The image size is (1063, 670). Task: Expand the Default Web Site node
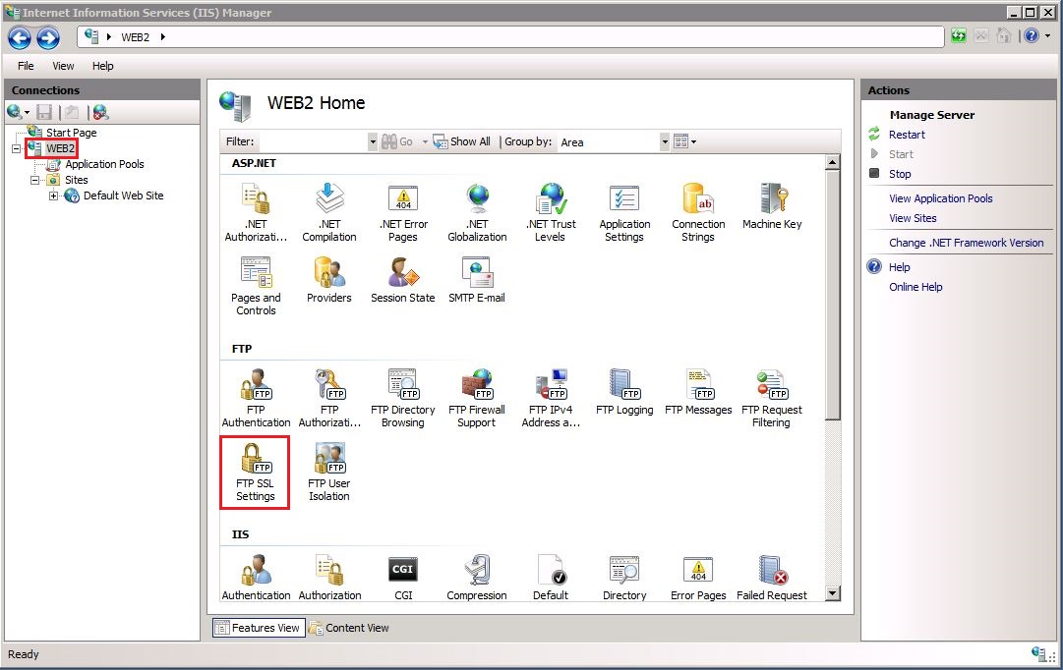pyautogui.click(x=53, y=196)
